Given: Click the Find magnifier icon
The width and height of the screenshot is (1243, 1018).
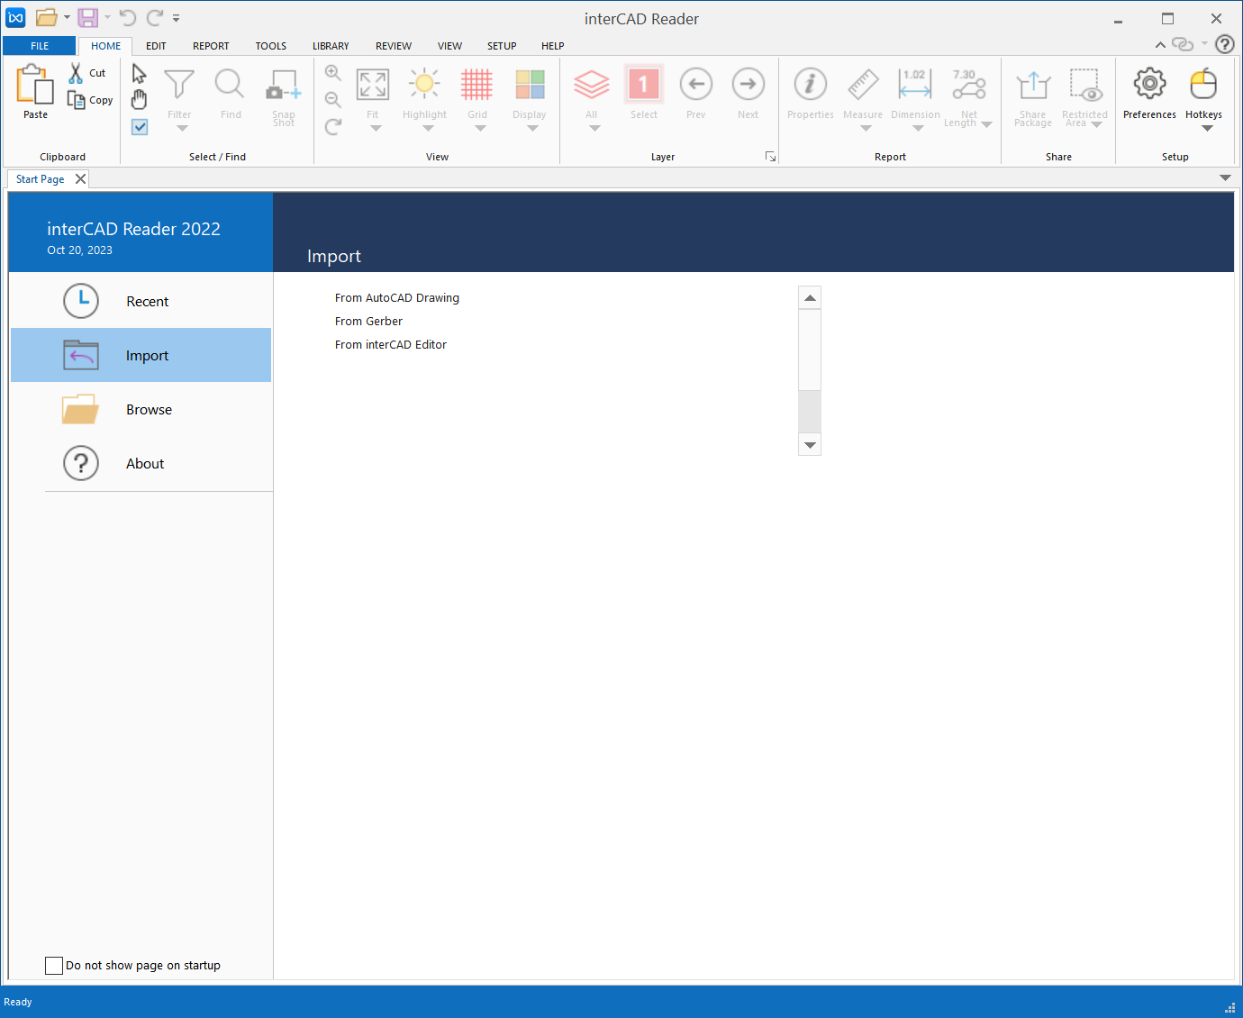Looking at the screenshot, I should click(x=231, y=85).
